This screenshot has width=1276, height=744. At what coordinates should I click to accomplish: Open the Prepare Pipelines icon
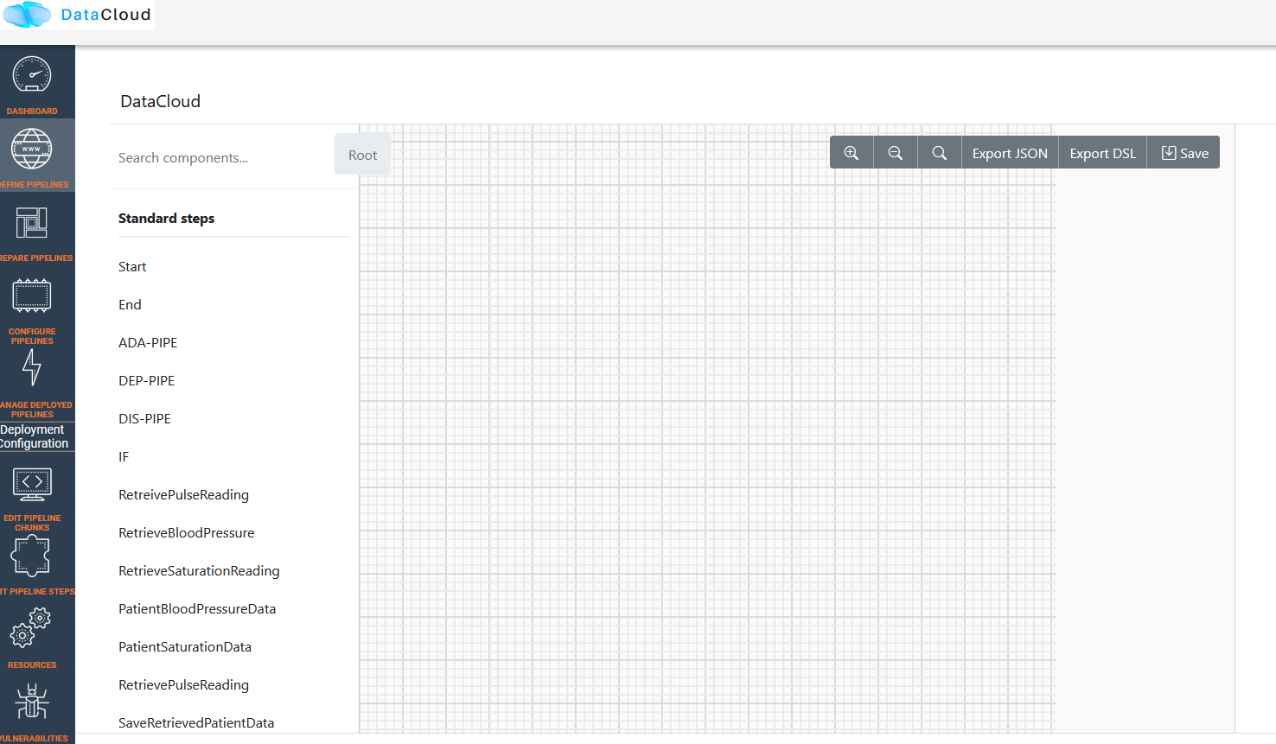[32, 223]
